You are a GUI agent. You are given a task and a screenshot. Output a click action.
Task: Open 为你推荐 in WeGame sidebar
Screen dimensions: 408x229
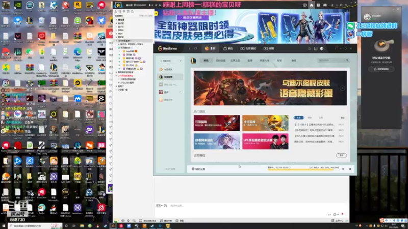168,70
